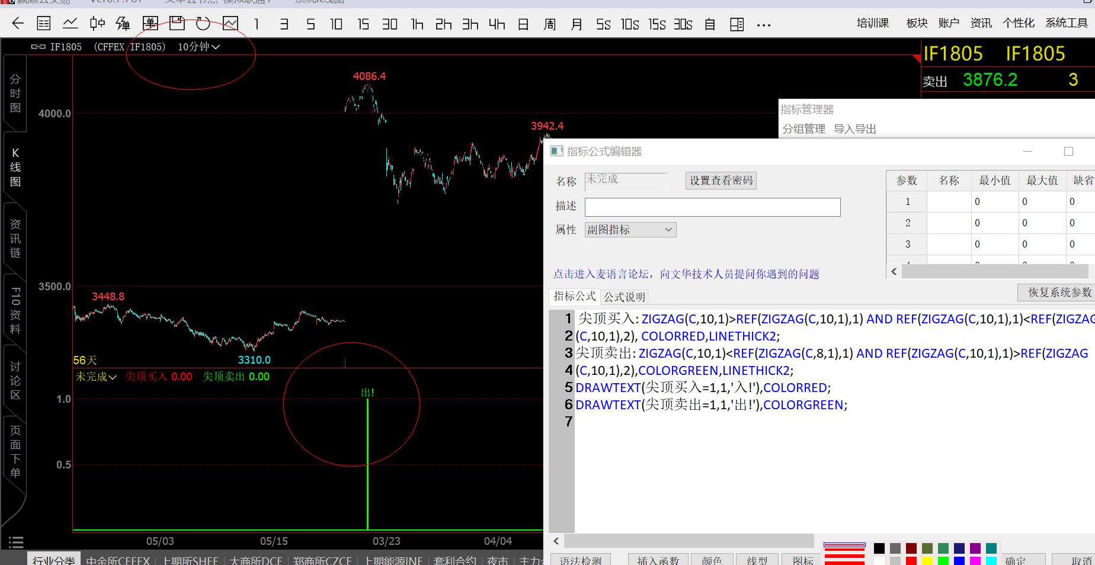Open the multi-pane layout icon
Image resolution: width=1095 pixels, height=565 pixels.
(x=737, y=24)
